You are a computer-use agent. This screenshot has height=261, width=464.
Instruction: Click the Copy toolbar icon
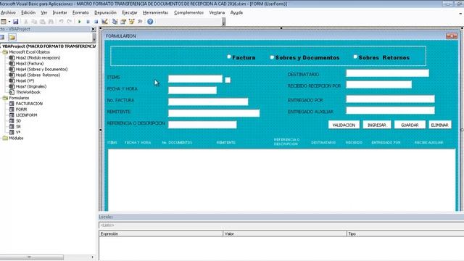pos(34,22)
